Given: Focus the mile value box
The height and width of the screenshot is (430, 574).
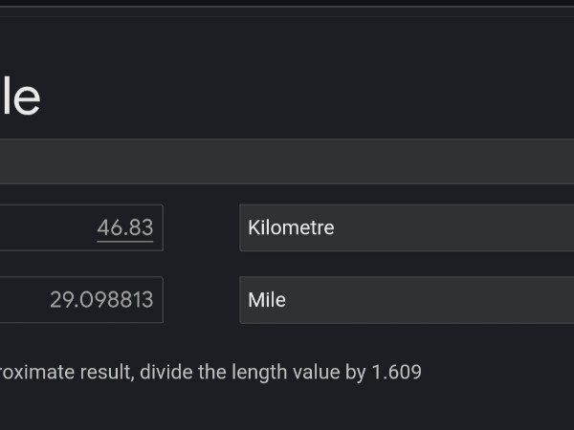Looking at the screenshot, I should click(x=81, y=300).
